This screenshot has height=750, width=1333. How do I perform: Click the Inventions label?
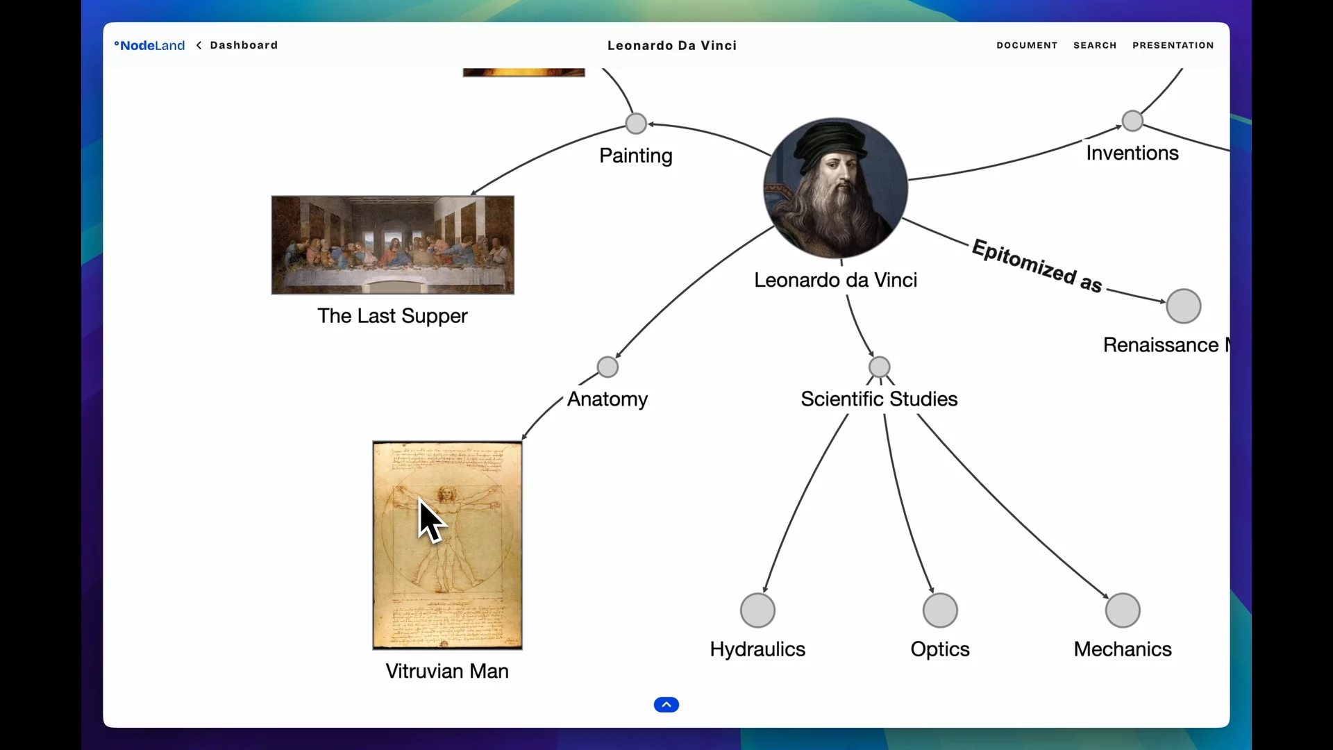[1132, 153]
